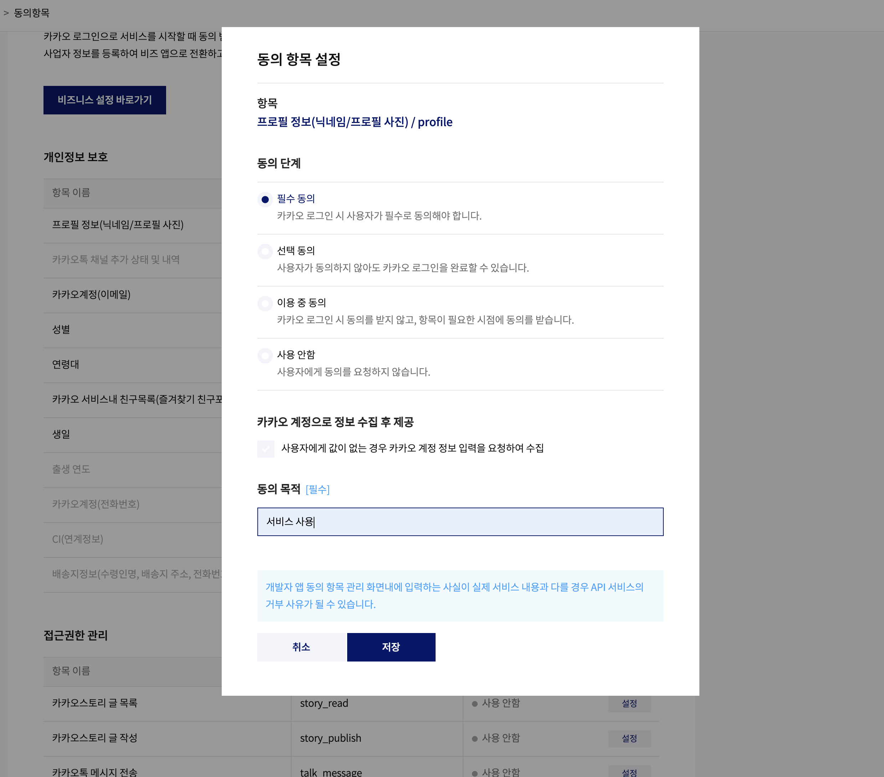884x777 pixels.
Task: Click 설정 for story_read row
Action: (629, 704)
